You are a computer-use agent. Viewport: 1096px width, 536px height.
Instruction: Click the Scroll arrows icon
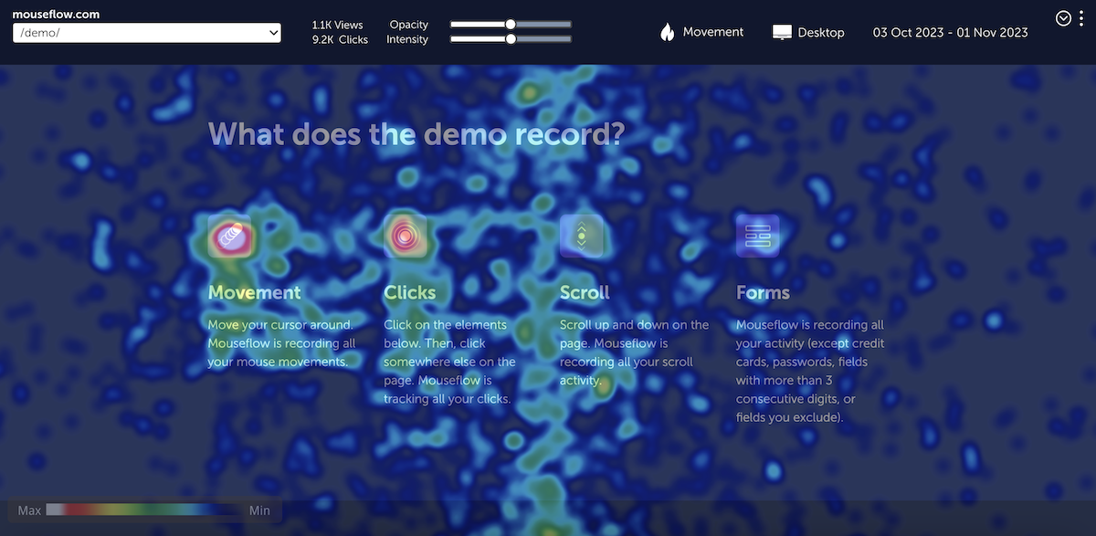tap(582, 236)
